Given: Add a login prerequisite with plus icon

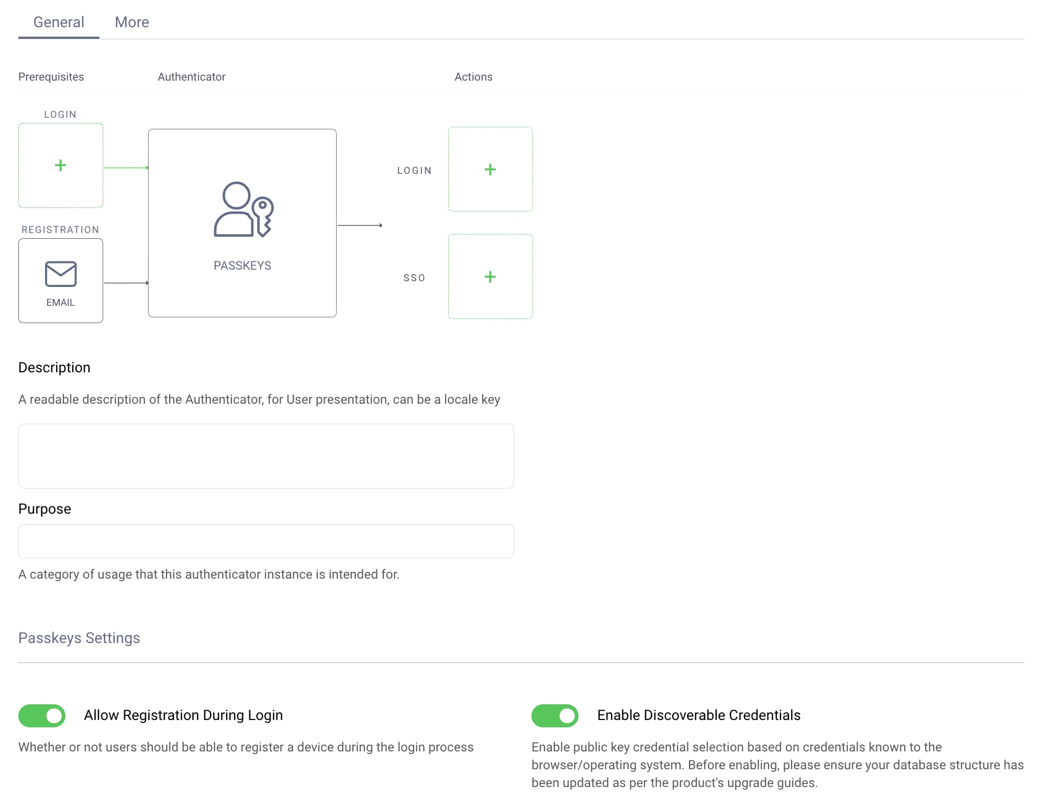Looking at the screenshot, I should pyautogui.click(x=60, y=165).
